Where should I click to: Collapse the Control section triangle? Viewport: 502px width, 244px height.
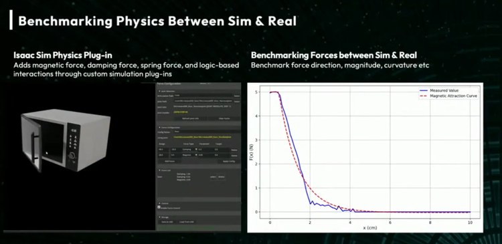pyautogui.click(x=160, y=203)
